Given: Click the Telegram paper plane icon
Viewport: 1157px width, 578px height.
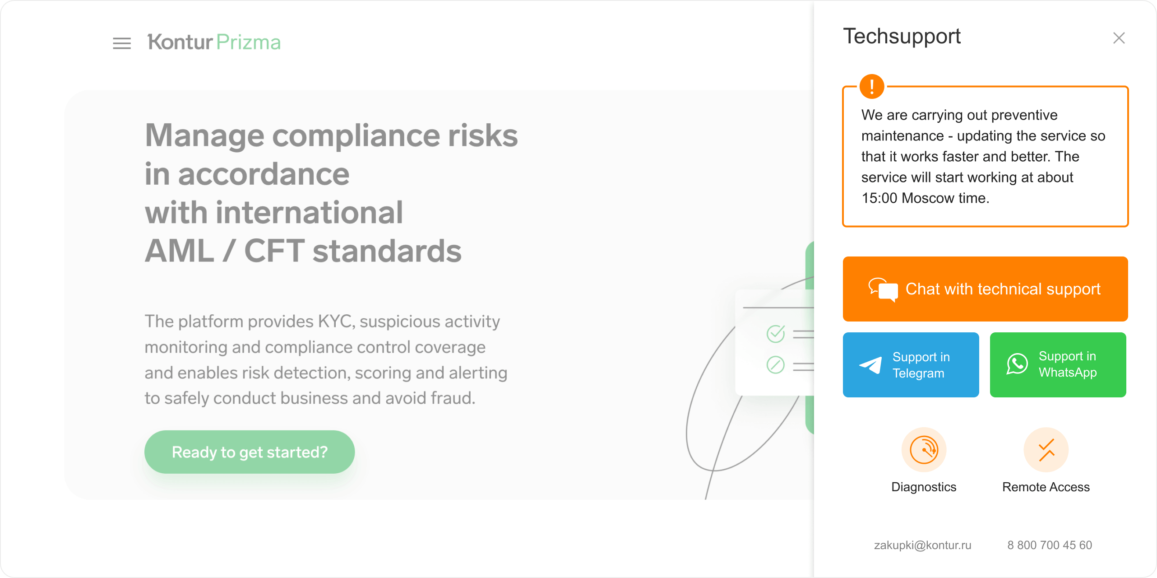Looking at the screenshot, I should pos(870,365).
